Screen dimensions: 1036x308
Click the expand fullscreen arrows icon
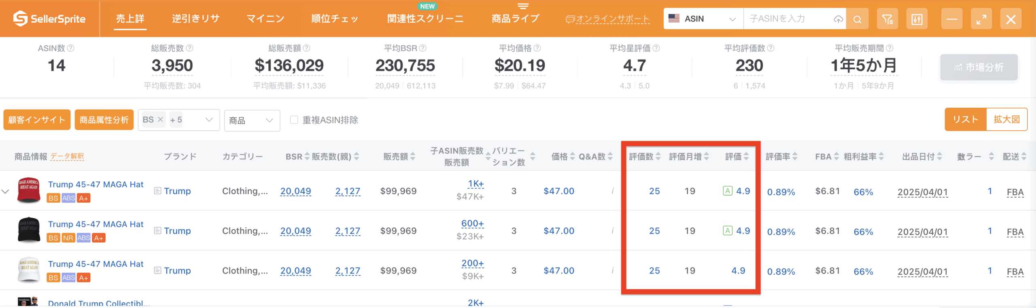pyautogui.click(x=981, y=19)
